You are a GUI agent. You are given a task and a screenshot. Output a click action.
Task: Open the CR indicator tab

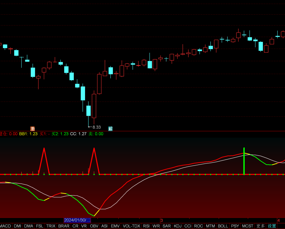(x=75, y=226)
